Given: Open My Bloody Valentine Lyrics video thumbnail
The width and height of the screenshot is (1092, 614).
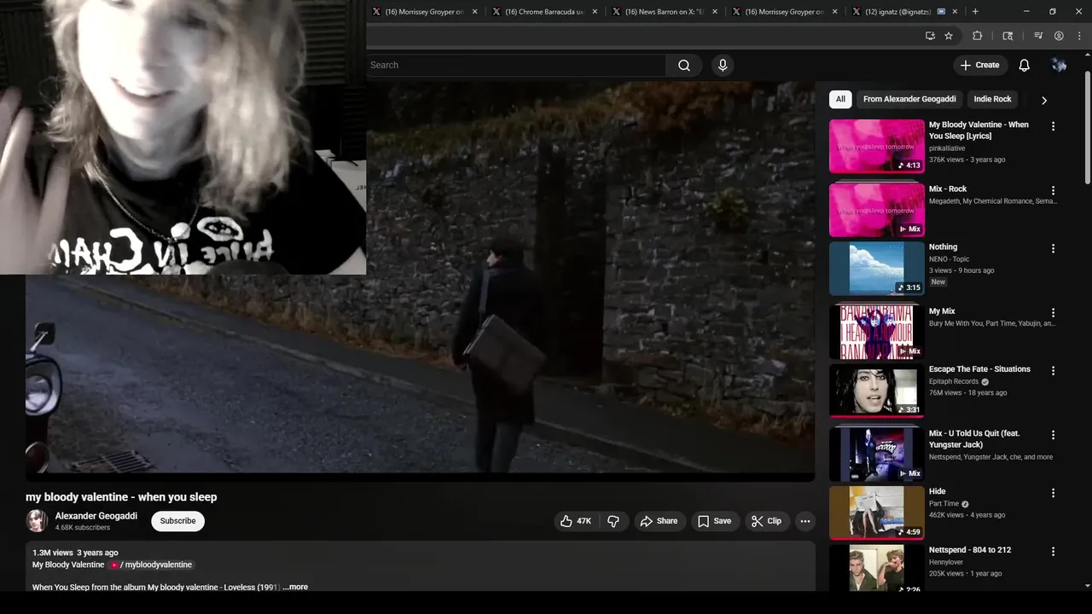Looking at the screenshot, I should pyautogui.click(x=877, y=146).
